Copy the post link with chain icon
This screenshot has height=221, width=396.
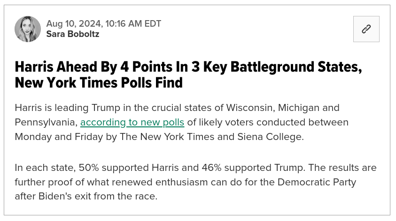(x=366, y=29)
